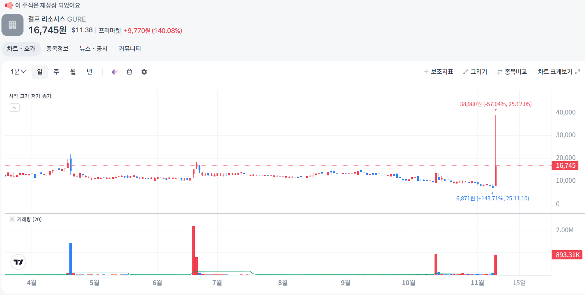The height and width of the screenshot is (295, 585).
Task: Select the 주 weekly interval
Action: (x=57, y=72)
